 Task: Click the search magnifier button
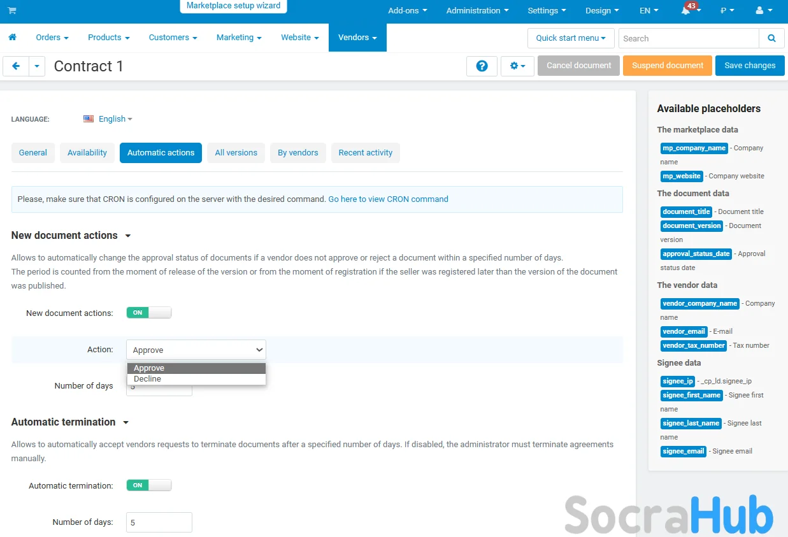(771, 38)
